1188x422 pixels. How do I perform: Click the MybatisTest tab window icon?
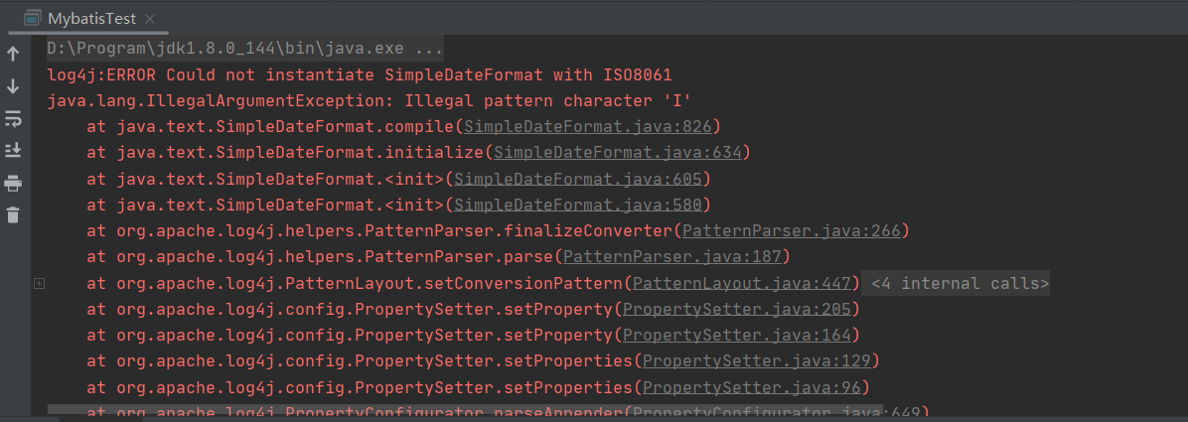tap(33, 18)
